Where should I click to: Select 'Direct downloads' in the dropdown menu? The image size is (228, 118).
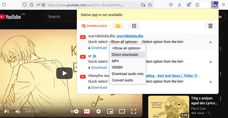click(x=128, y=55)
